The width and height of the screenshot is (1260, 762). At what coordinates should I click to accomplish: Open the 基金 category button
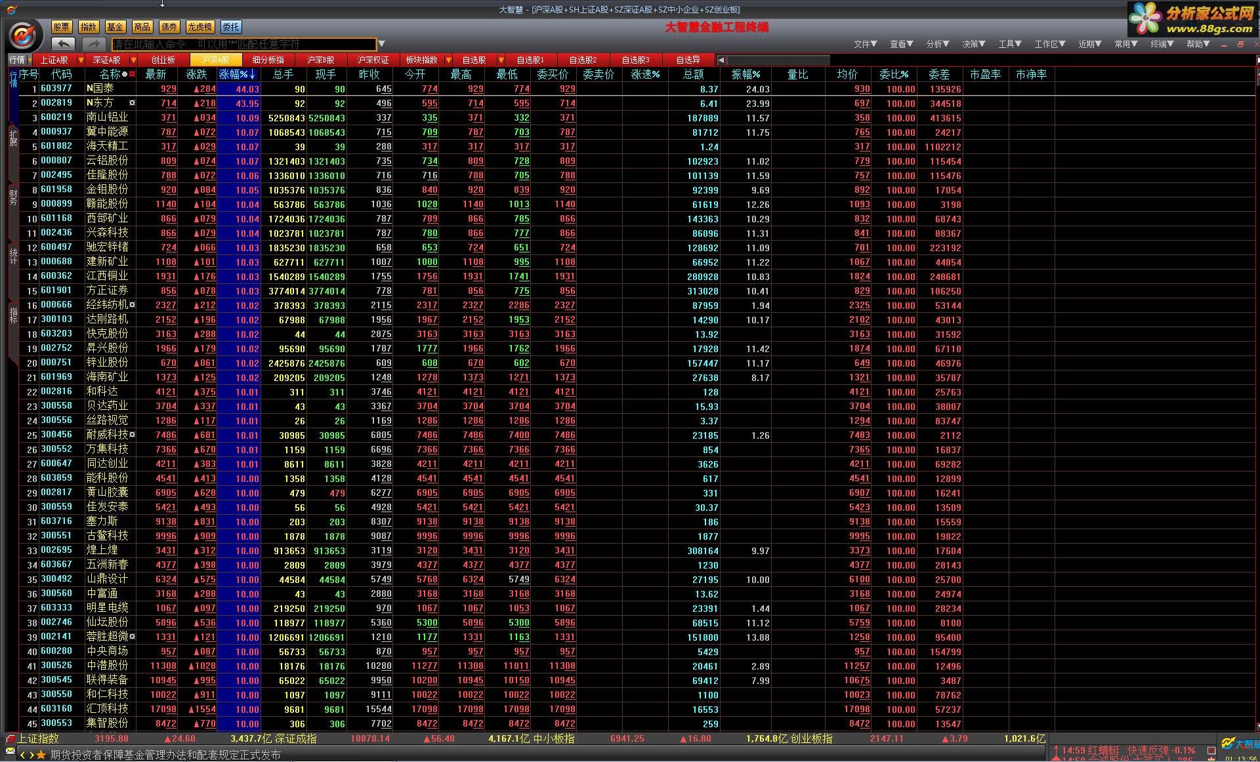(x=115, y=27)
